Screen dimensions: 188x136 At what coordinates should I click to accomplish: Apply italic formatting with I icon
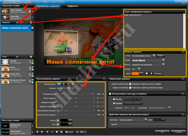151,74
